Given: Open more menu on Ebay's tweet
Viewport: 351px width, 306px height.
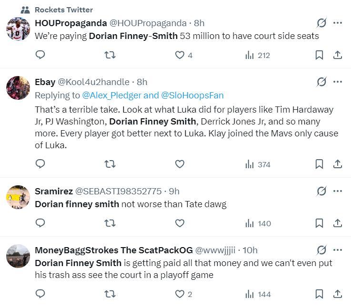Looking at the screenshot, I should coord(337,82).
